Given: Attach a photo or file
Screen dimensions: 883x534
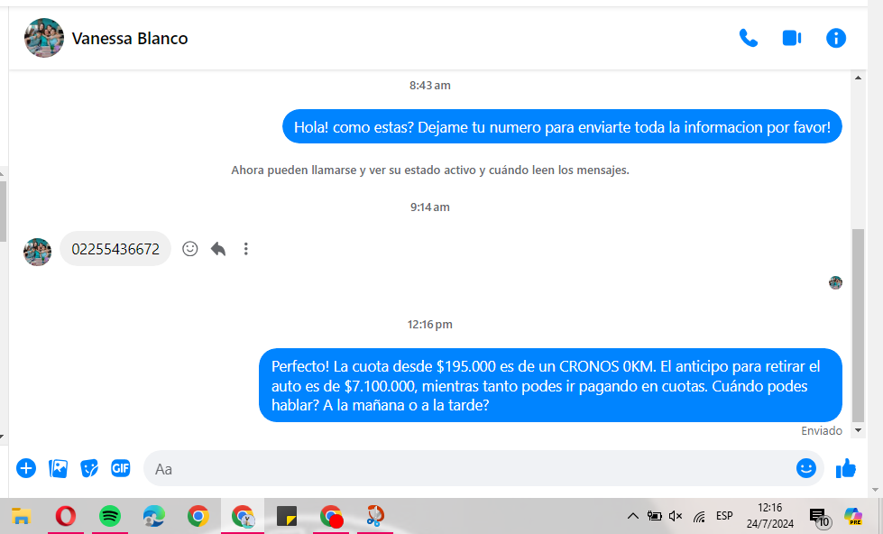Looking at the screenshot, I should pos(58,468).
